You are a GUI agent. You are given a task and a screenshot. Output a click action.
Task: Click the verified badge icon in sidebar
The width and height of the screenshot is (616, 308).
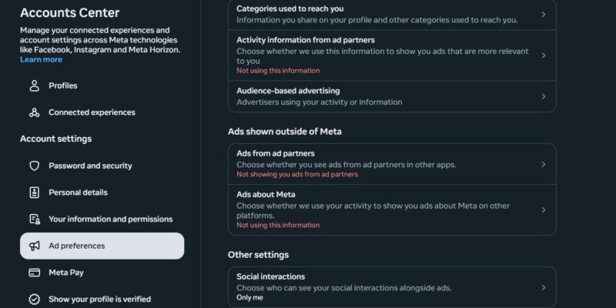point(34,300)
